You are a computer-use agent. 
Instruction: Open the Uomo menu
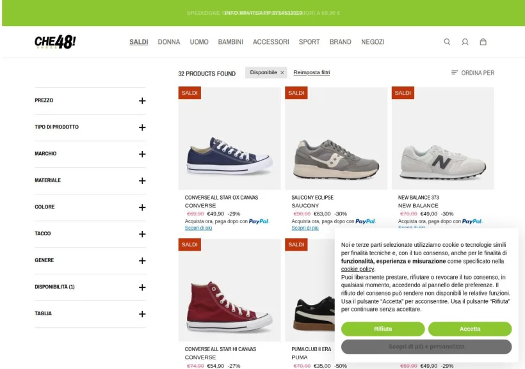pyautogui.click(x=199, y=42)
